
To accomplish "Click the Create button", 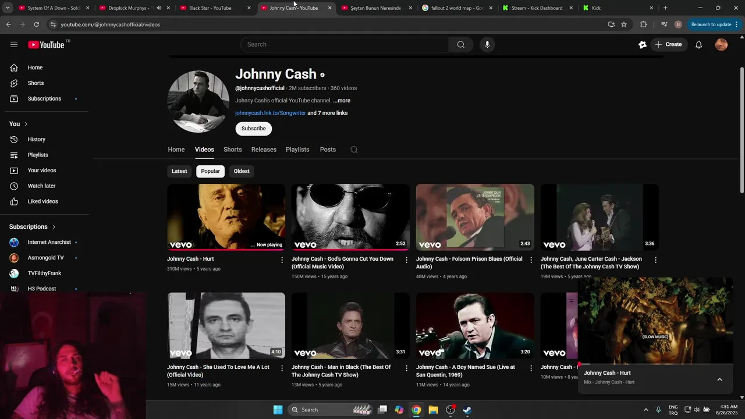I will pos(668,44).
